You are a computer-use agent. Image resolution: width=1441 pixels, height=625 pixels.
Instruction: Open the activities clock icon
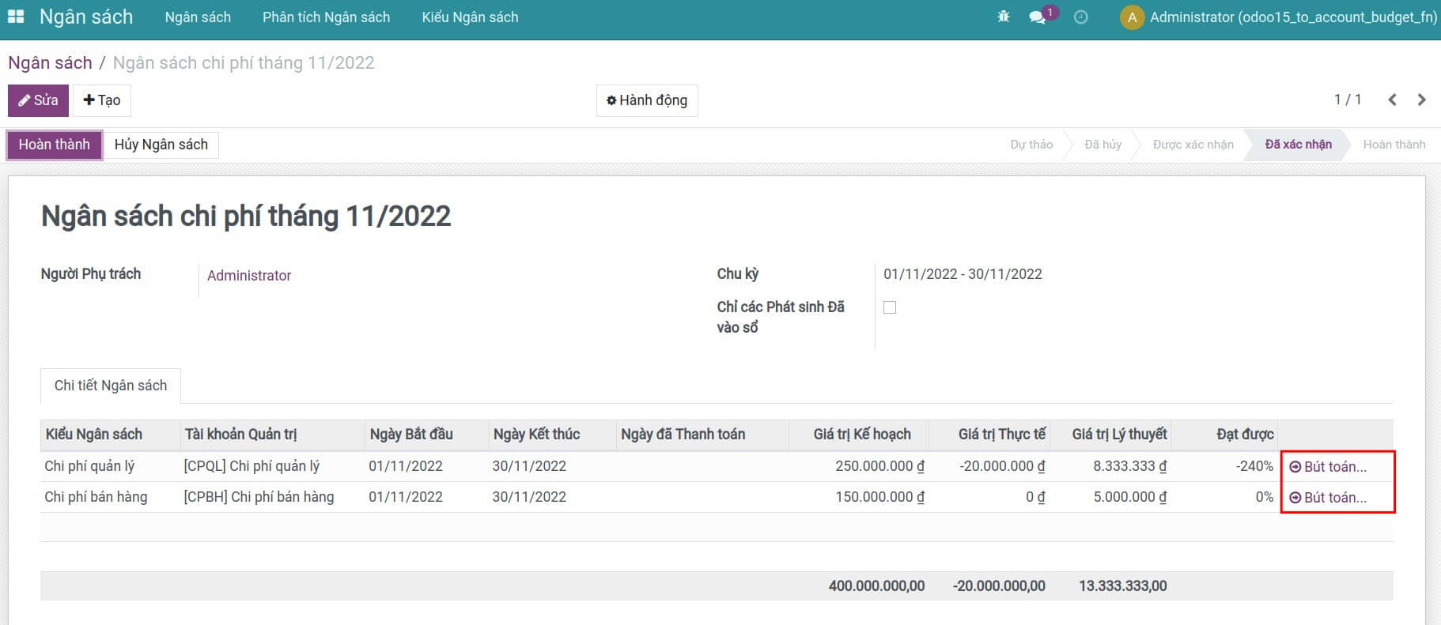[1080, 17]
